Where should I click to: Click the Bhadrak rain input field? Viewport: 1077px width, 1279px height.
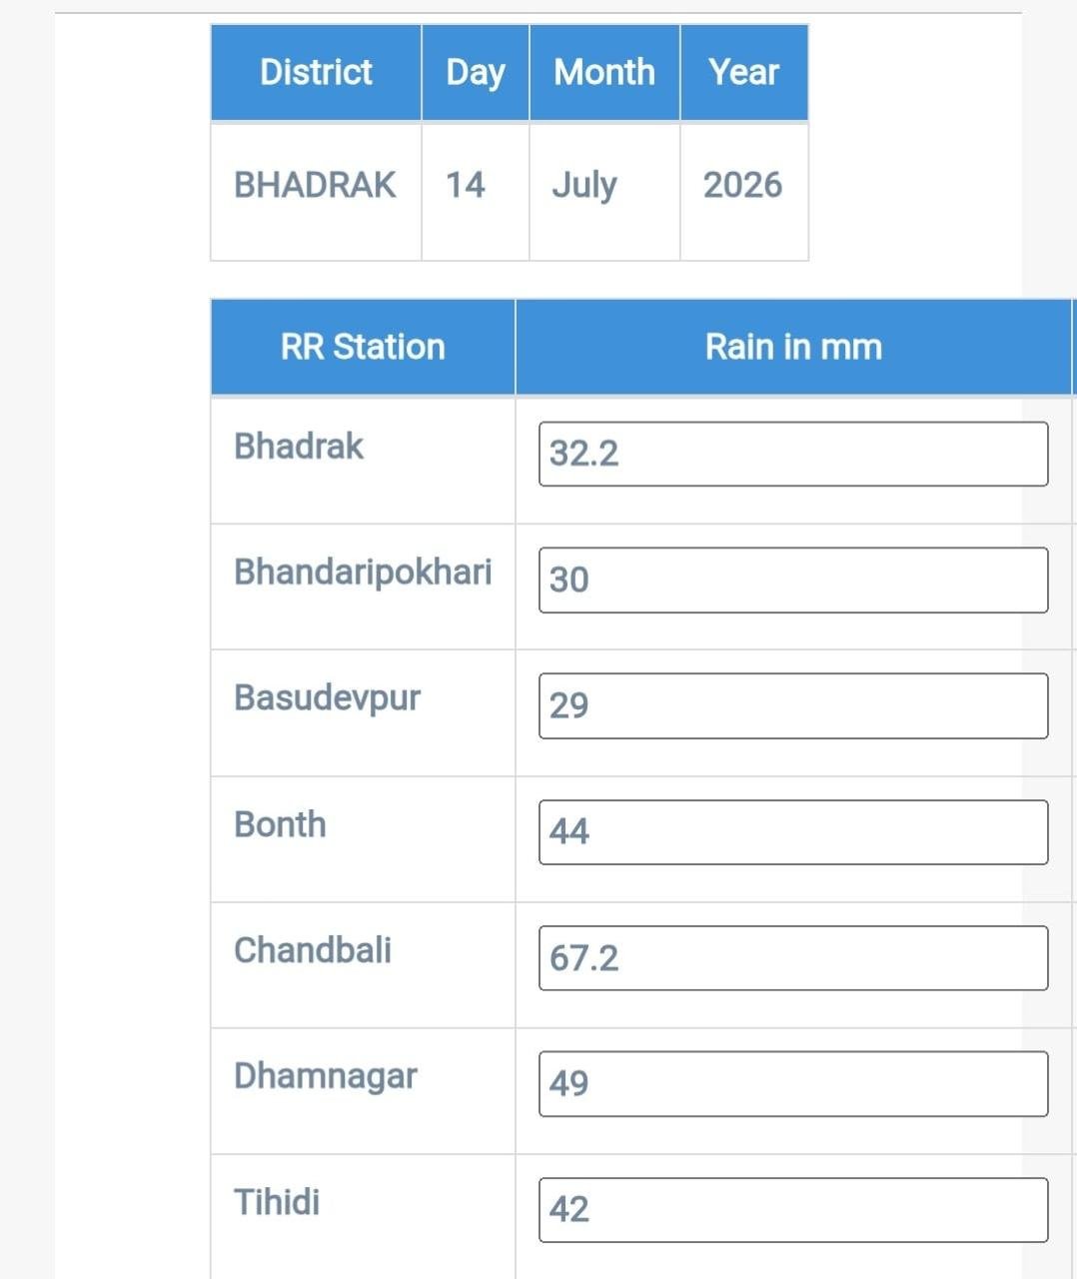793,454
